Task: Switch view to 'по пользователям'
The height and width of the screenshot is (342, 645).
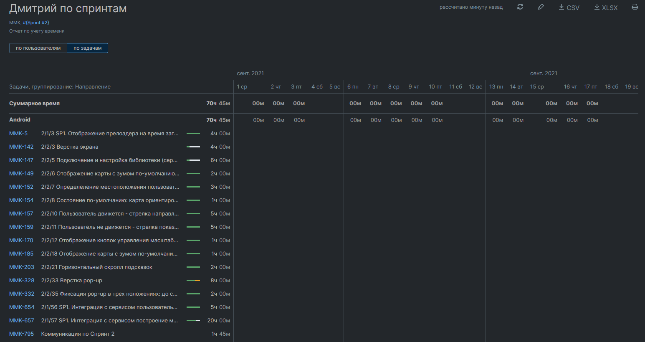Action: [38, 48]
